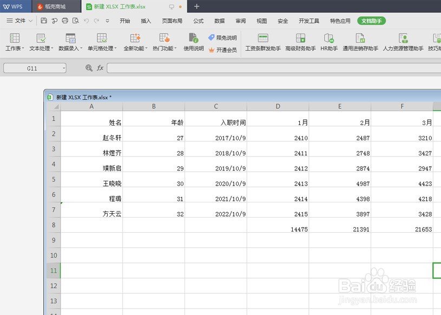Open the 通用进销存助手 tool
Viewport: 441px width, 315px height.
pos(360,42)
